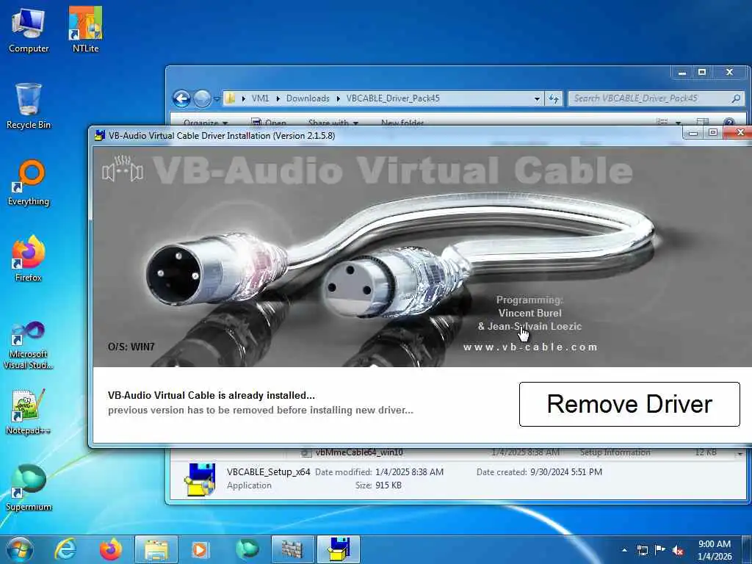Select the Microsoft Visual Studio shortcut
Image resolution: width=752 pixels, height=564 pixels.
tap(29, 345)
